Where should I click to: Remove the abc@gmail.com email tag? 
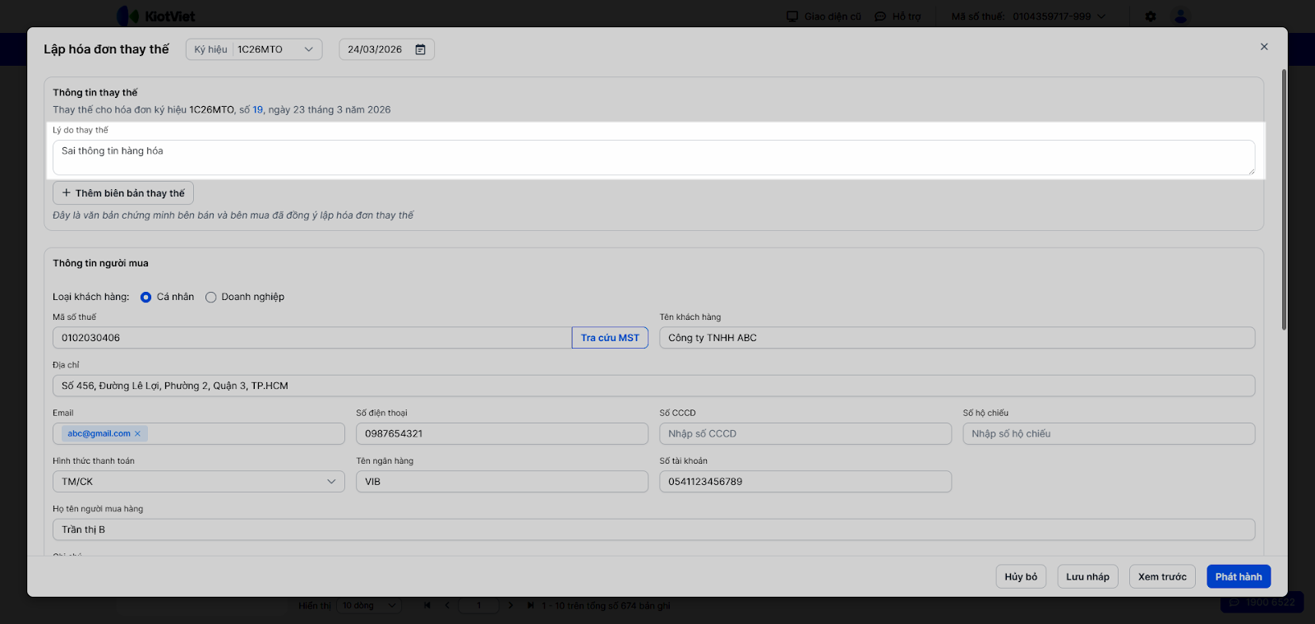(x=137, y=434)
